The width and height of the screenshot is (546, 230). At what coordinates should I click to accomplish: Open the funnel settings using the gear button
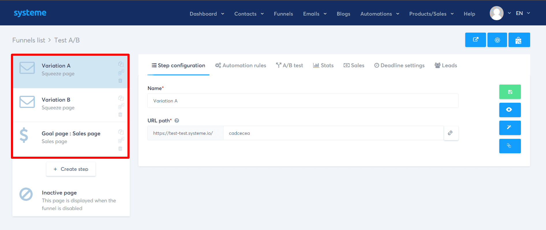497,40
